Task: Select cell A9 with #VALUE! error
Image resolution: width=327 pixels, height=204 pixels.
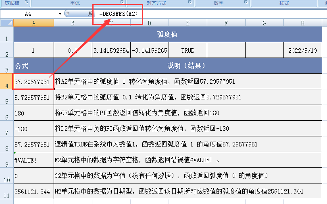Action: click(33, 160)
